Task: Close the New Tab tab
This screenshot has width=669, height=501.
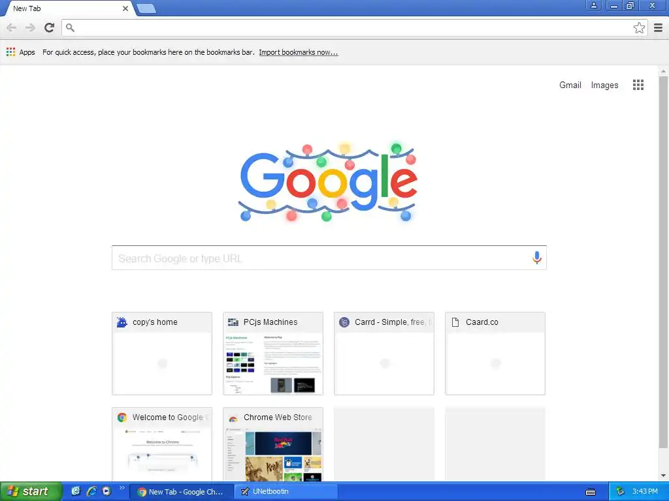Action: 125,8
